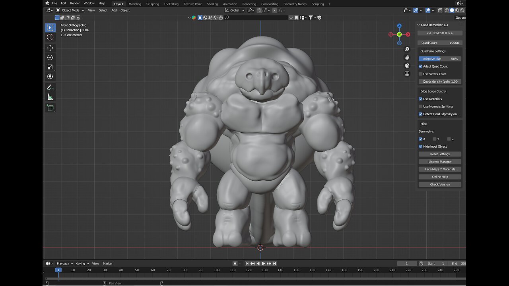The image size is (509, 286).
Task: Jump to the timeline start frame
Action: (x=247, y=263)
